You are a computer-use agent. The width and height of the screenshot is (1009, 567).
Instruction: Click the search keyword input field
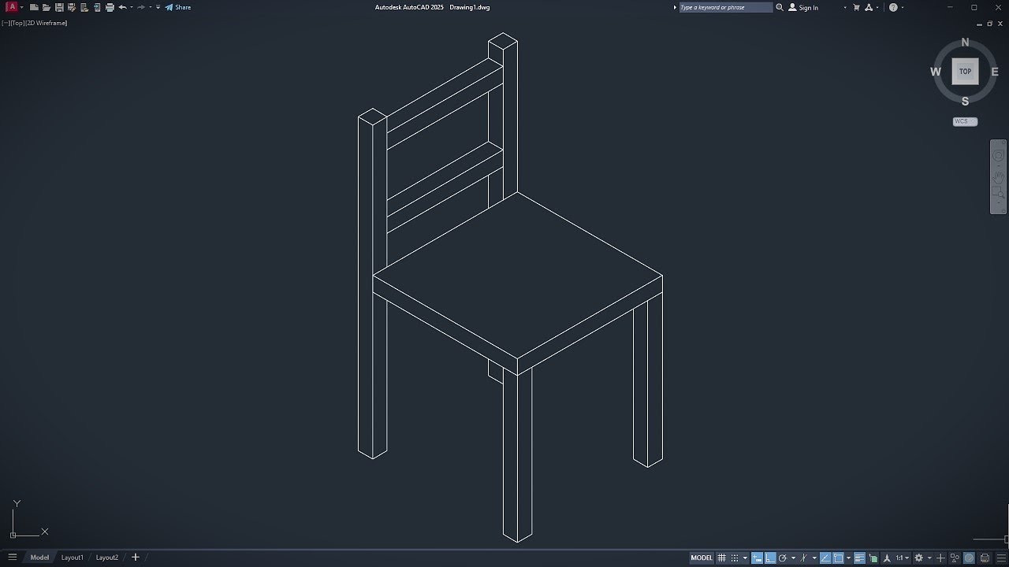pyautogui.click(x=726, y=7)
